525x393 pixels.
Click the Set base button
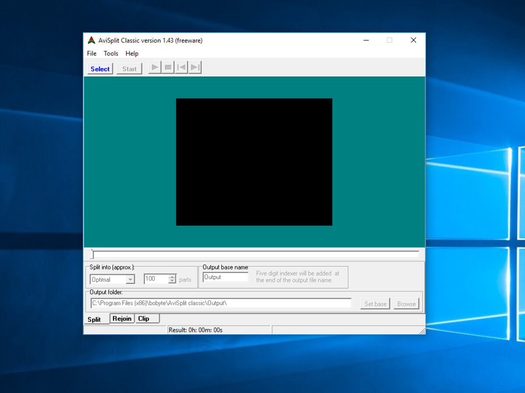[x=375, y=304]
